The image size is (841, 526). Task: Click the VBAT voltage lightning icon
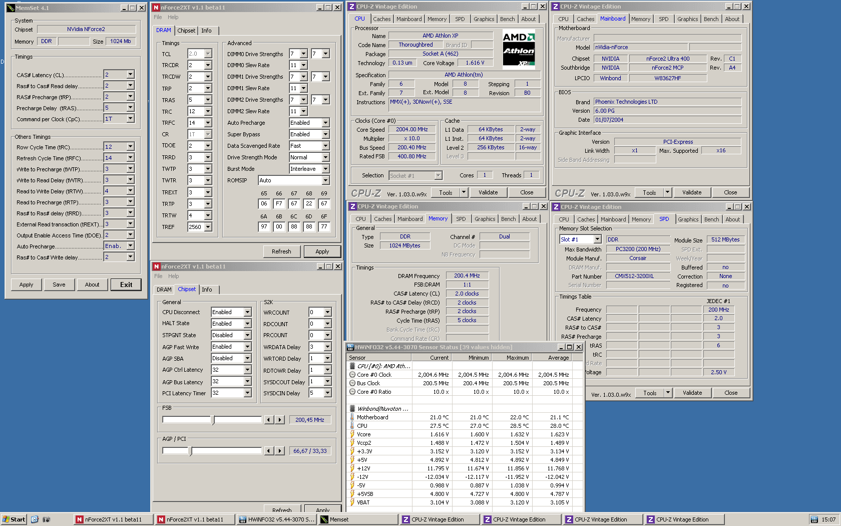352,502
